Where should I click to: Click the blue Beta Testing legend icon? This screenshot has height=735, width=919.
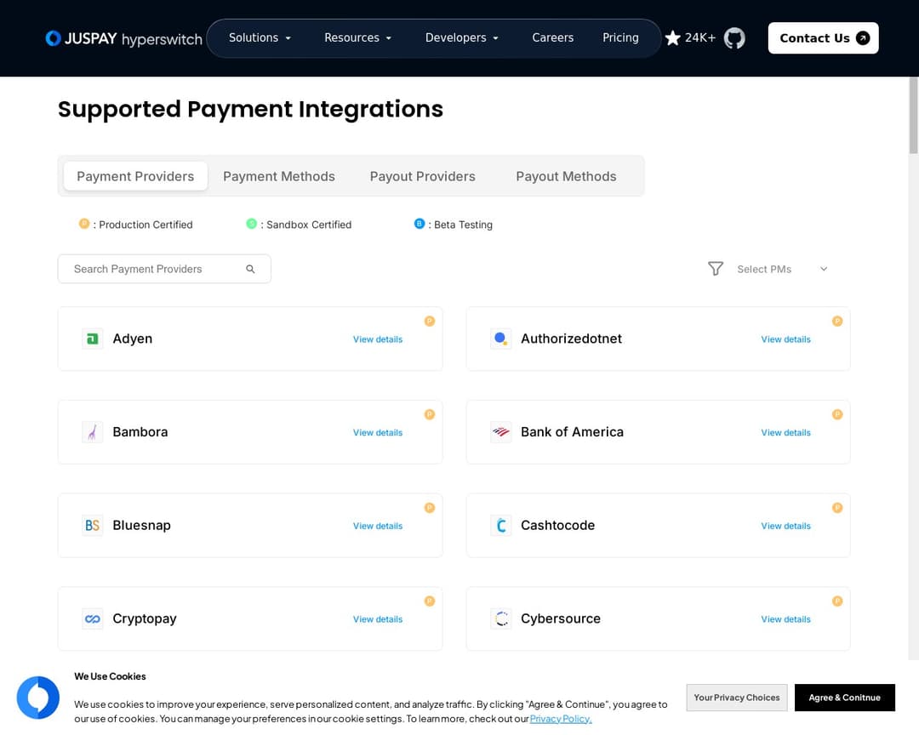(419, 224)
